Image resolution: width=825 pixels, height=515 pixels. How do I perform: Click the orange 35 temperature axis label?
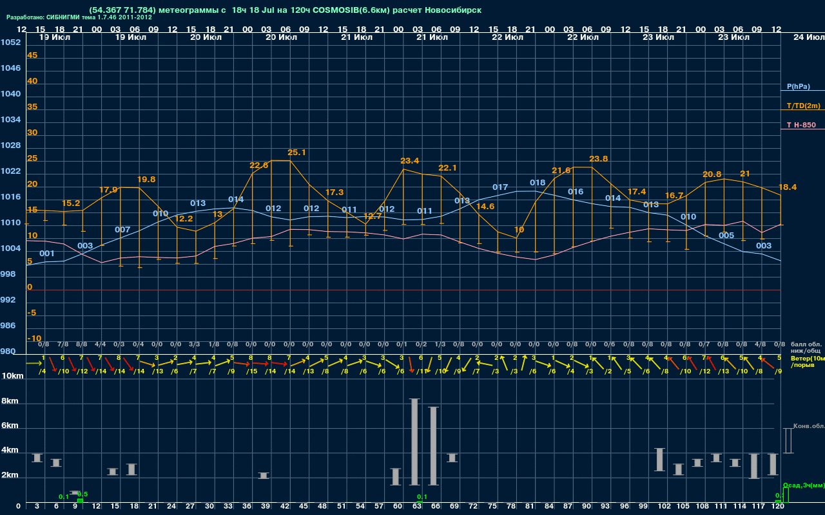tap(32, 107)
